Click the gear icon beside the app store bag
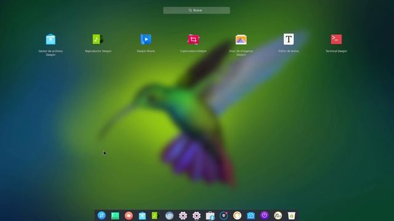 coord(196,215)
